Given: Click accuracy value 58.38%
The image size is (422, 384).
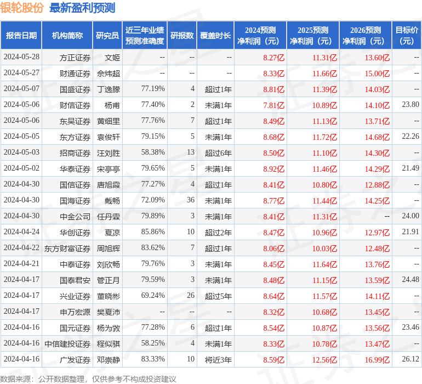Looking at the screenshot, I should tap(153, 153).
